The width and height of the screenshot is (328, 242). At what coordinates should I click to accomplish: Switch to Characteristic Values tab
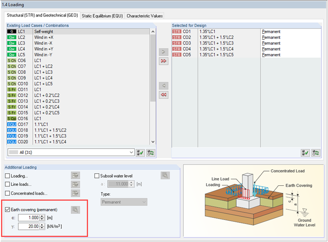[x=145, y=16]
